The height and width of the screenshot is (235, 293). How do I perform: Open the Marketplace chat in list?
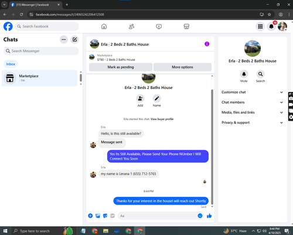click(x=39, y=78)
